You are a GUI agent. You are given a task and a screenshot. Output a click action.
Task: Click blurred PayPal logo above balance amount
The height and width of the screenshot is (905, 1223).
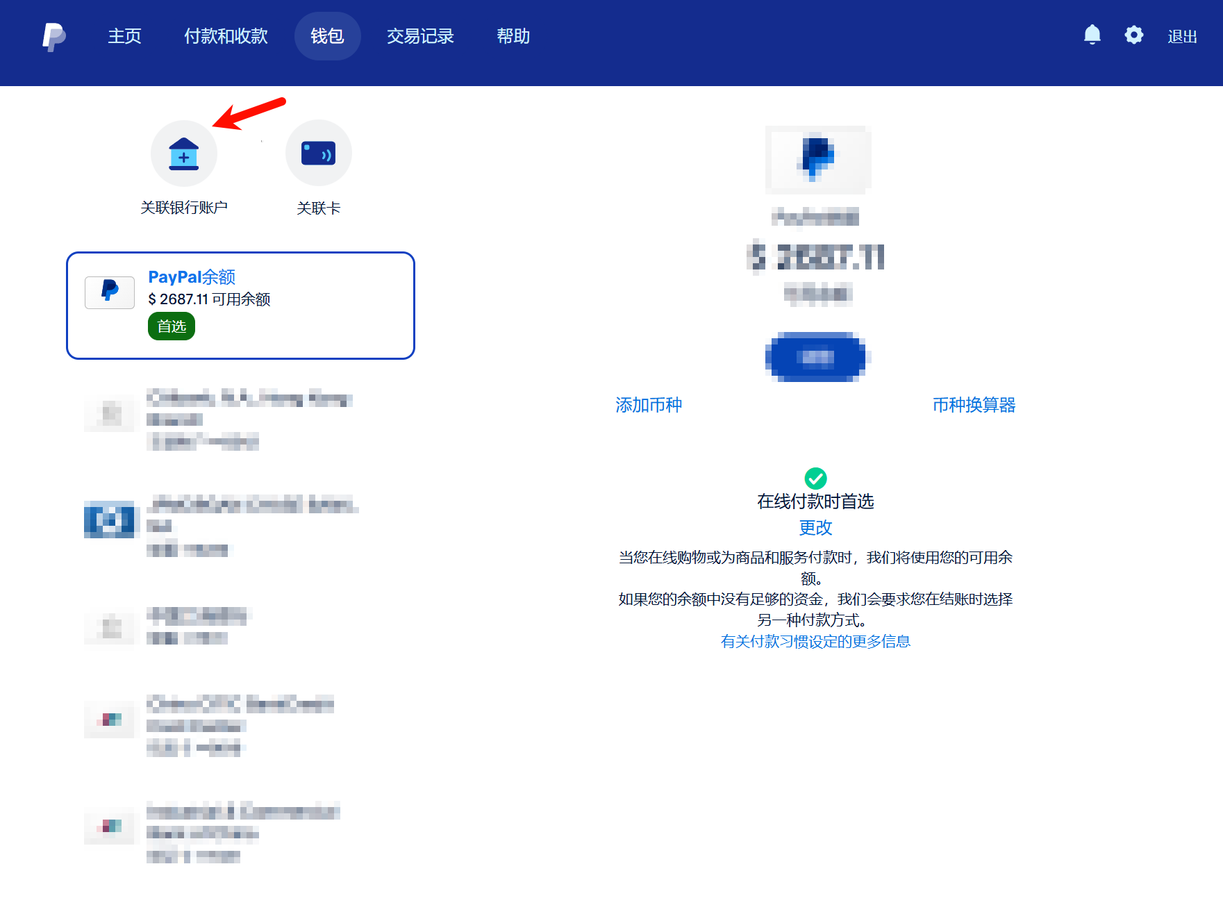point(818,159)
